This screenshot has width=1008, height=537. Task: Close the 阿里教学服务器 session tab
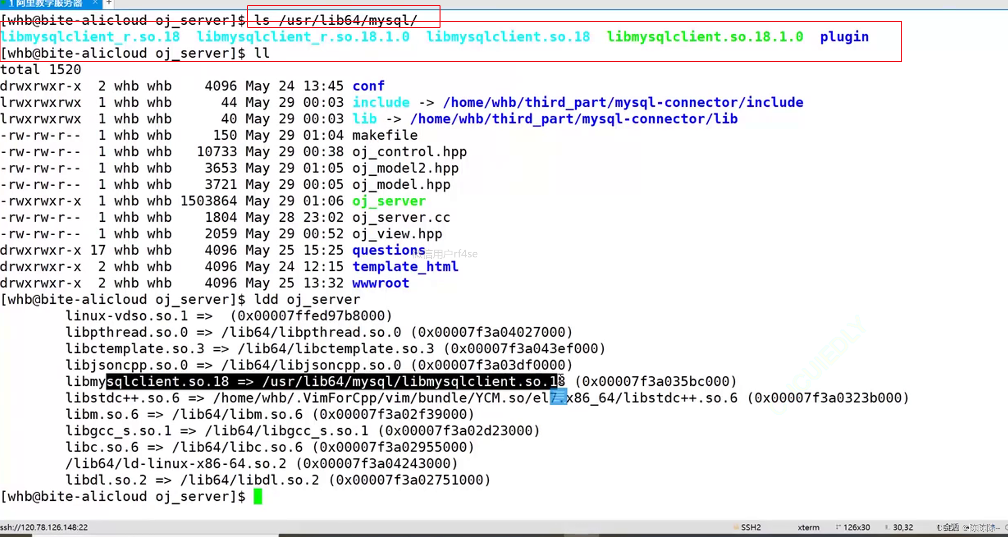tap(95, 3)
